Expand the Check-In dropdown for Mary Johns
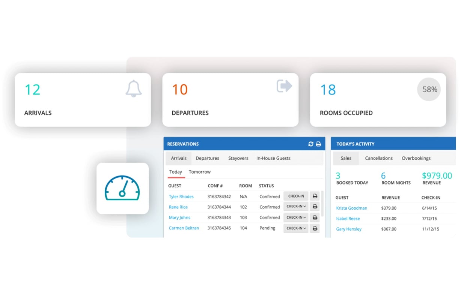Image resolution: width=461 pixels, height=288 pixels. pyautogui.click(x=296, y=217)
